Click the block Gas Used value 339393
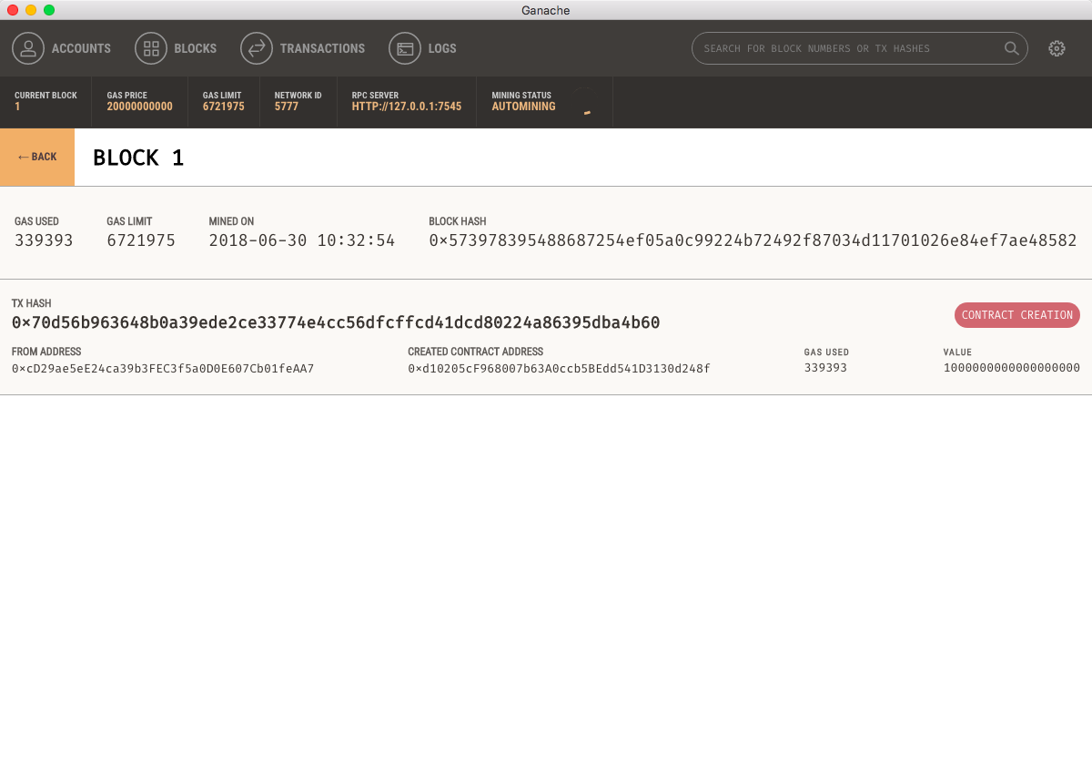Image resolution: width=1092 pixels, height=776 pixels. (44, 240)
